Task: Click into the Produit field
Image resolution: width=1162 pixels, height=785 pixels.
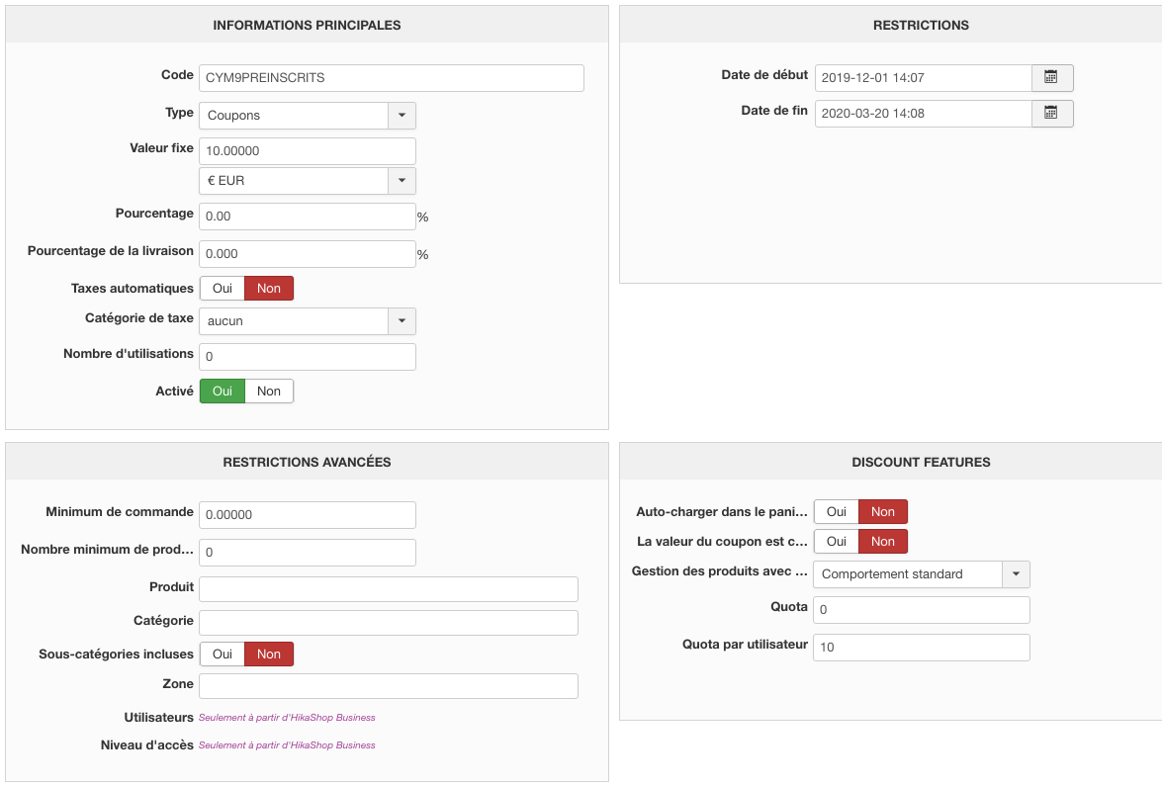Action: click(x=388, y=589)
